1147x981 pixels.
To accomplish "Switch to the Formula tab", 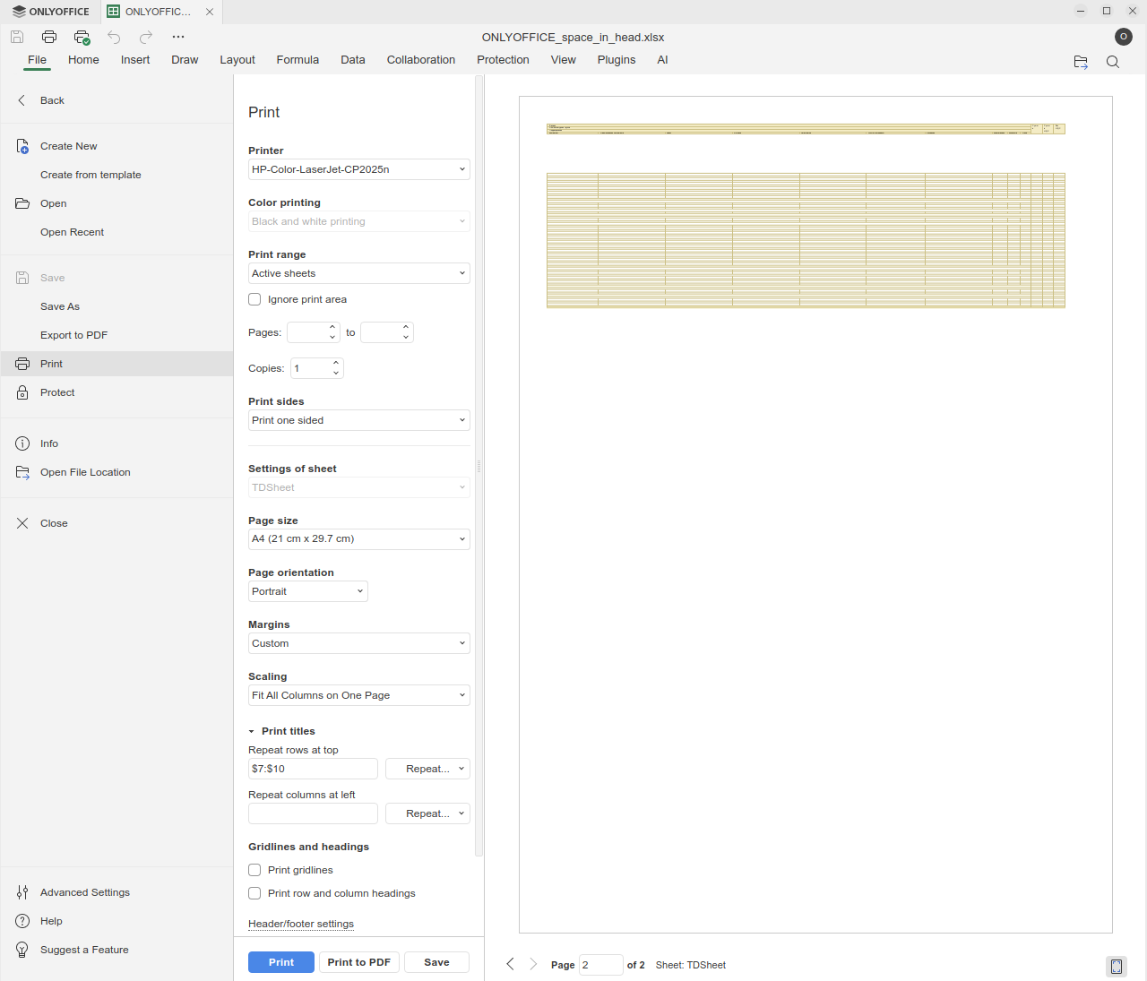I will coord(298,60).
